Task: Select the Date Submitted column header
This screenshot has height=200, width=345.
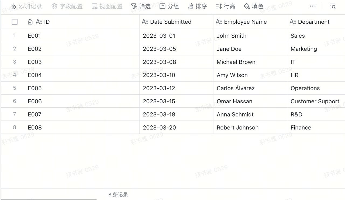Action: 176,22
